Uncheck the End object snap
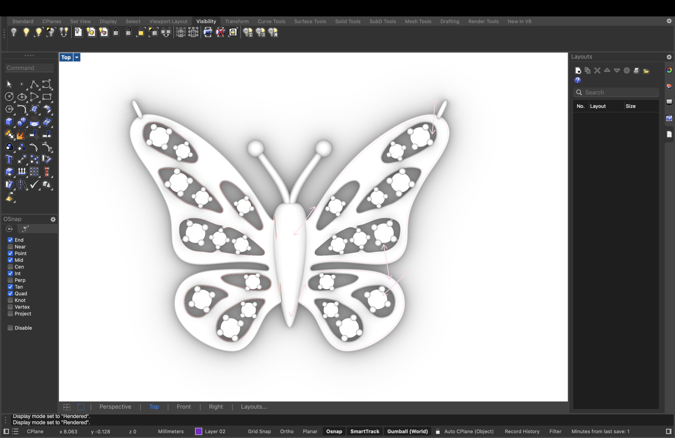The height and width of the screenshot is (438, 675). 10,240
